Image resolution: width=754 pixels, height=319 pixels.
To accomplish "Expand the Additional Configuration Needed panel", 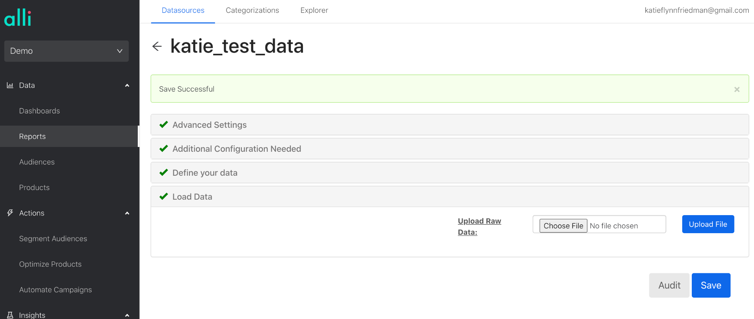I will pos(237,149).
